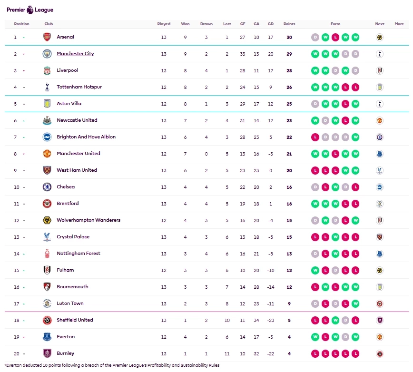Open the Manchester City club link
Viewport: 413px width, 372px height.
75,54
